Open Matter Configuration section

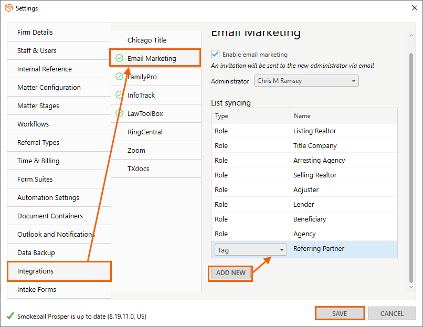pos(59,88)
